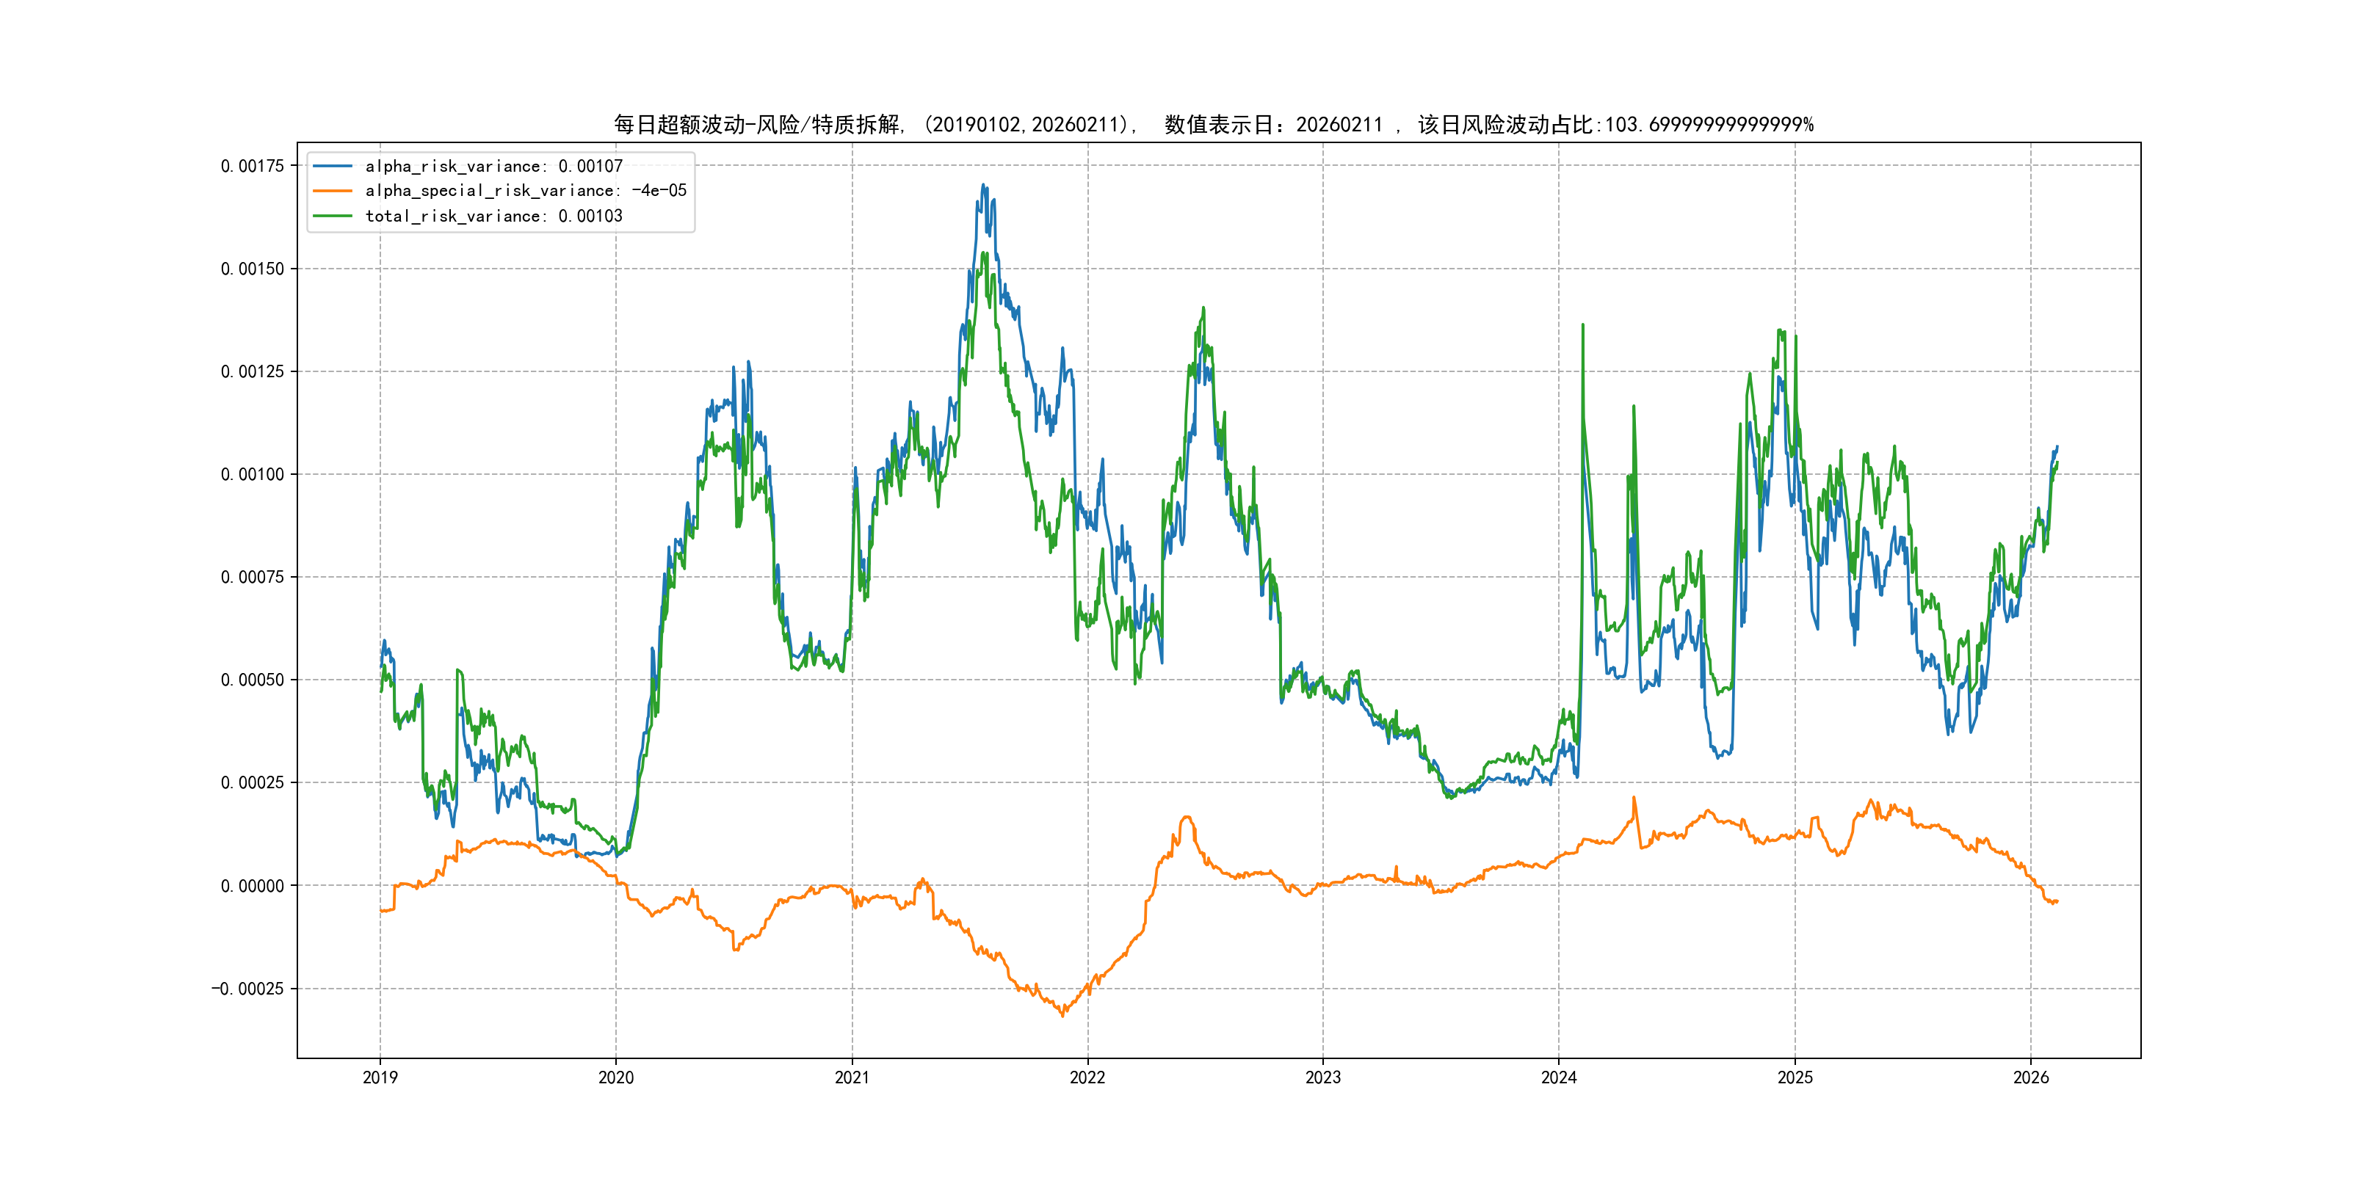This screenshot has height=1189, width=2379.
Task: Click the 2026 x-axis tick label
Action: click(2031, 1077)
